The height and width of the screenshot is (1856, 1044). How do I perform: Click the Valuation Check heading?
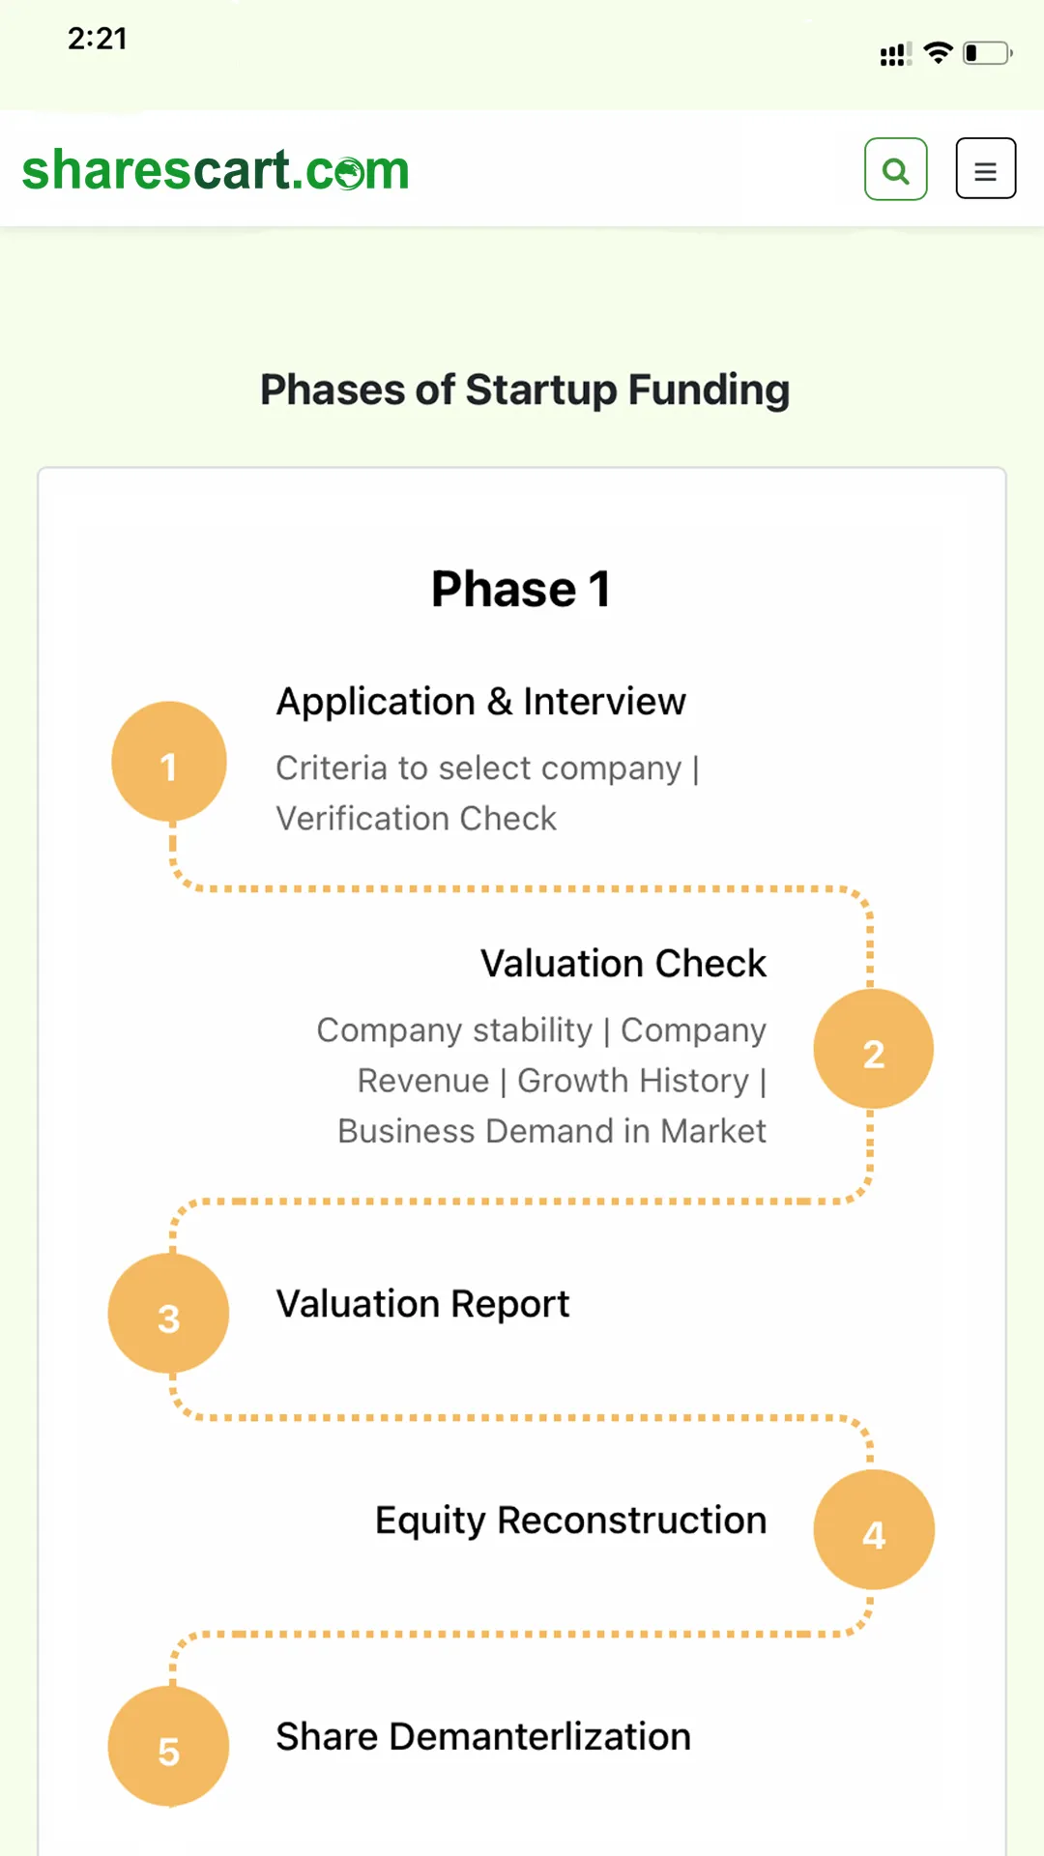623,963
